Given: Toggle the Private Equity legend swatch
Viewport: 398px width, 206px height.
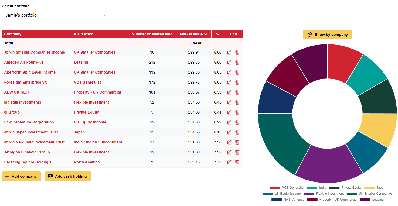Looking at the screenshot, I should [x=334, y=188].
